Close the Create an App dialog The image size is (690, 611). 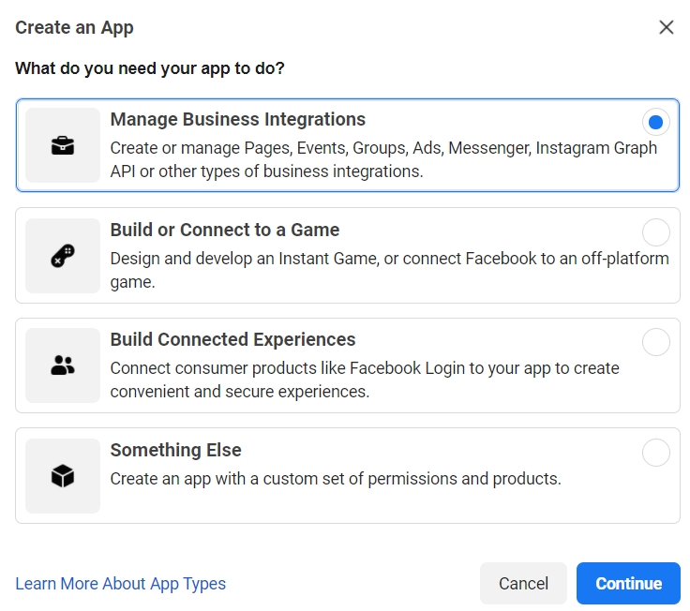point(667,27)
